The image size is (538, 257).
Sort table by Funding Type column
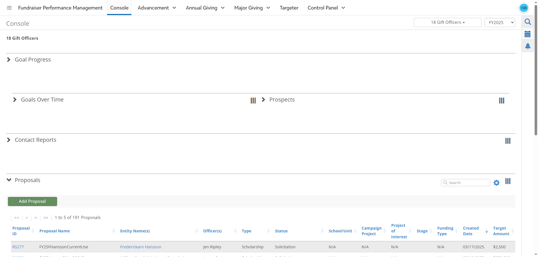click(x=447, y=231)
